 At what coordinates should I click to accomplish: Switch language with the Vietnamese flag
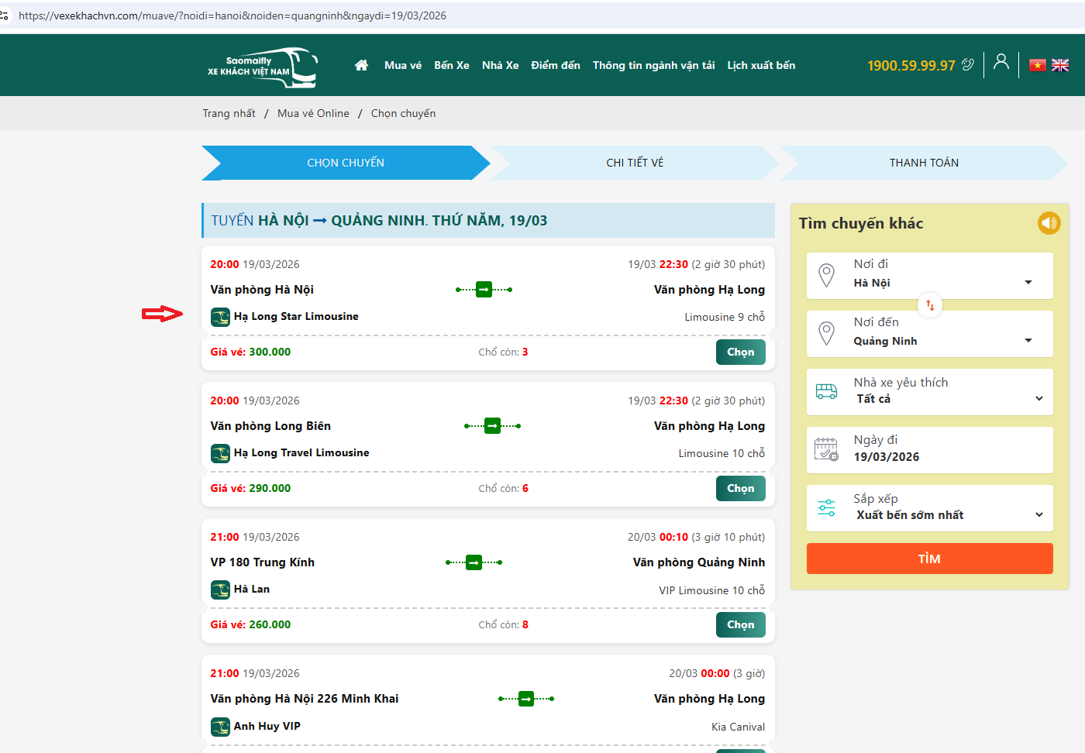(1037, 65)
